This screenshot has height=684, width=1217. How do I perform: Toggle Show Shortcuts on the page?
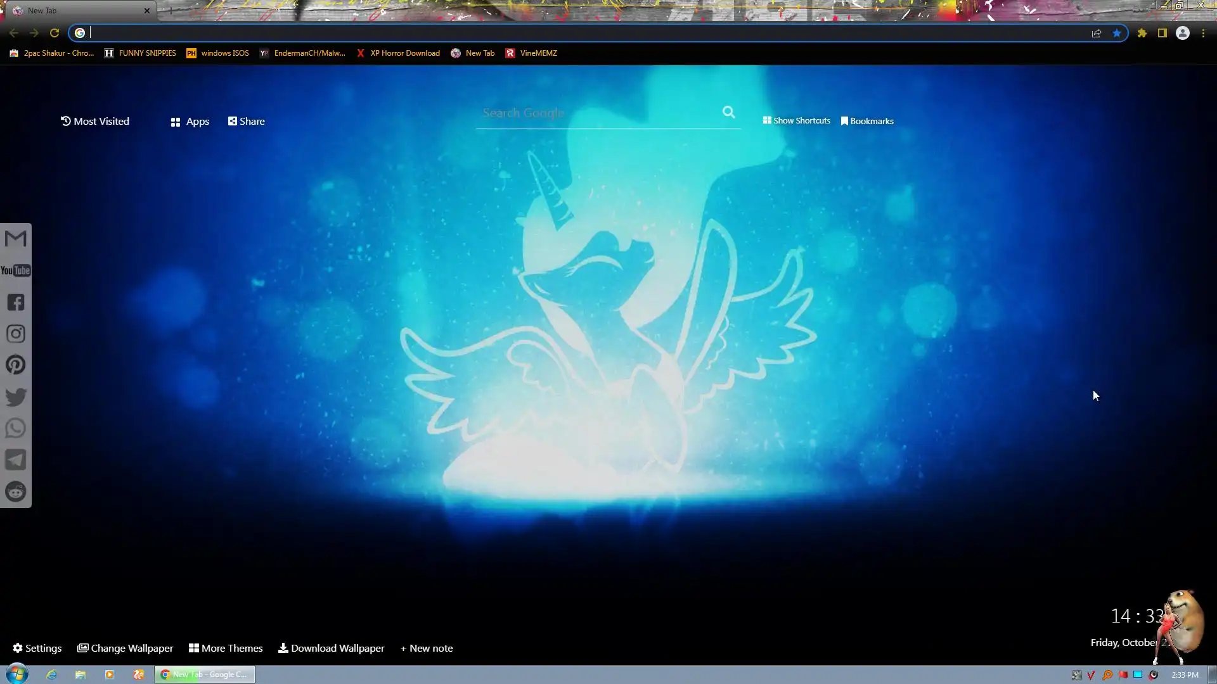coord(796,120)
